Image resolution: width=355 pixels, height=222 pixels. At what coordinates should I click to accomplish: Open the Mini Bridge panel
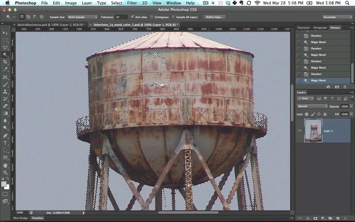20,218
